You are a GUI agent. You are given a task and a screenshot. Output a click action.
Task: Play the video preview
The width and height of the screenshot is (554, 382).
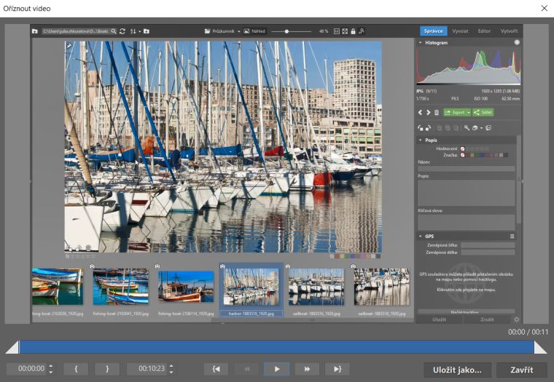[276, 370]
